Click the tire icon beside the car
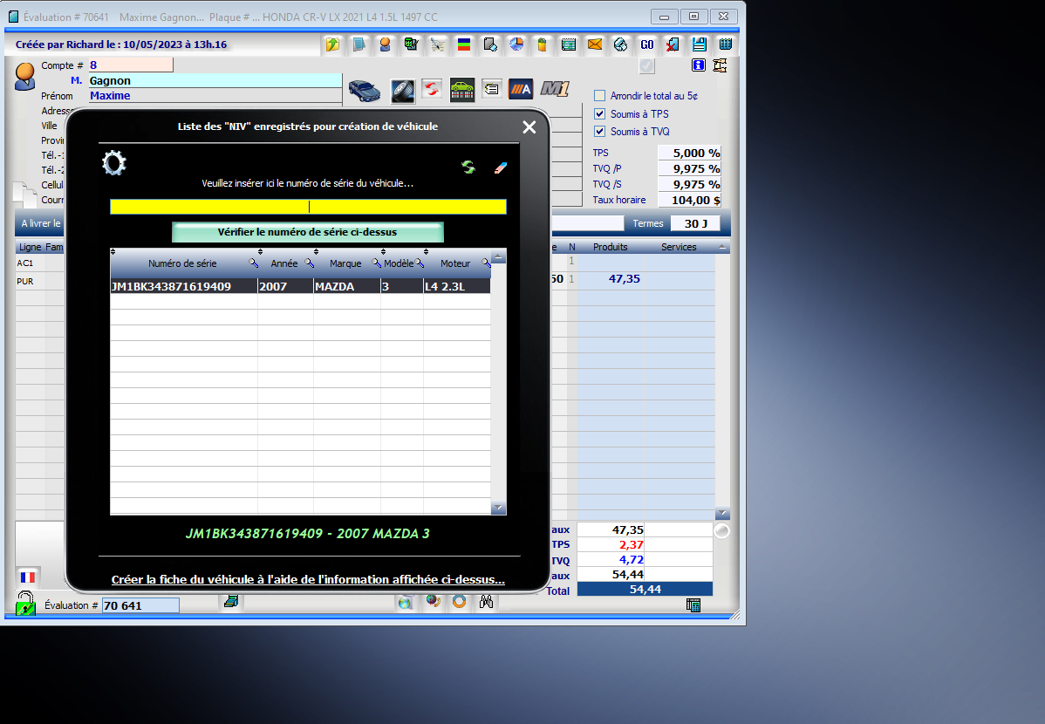1045x724 pixels. [402, 89]
